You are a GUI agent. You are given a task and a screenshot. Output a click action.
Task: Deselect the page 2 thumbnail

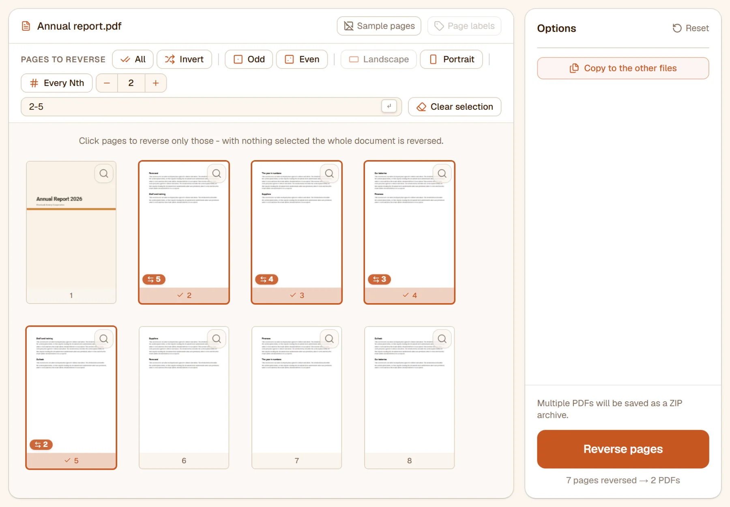pos(184,232)
